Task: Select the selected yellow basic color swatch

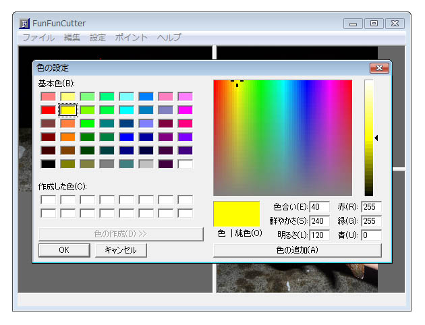Action: [67, 110]
